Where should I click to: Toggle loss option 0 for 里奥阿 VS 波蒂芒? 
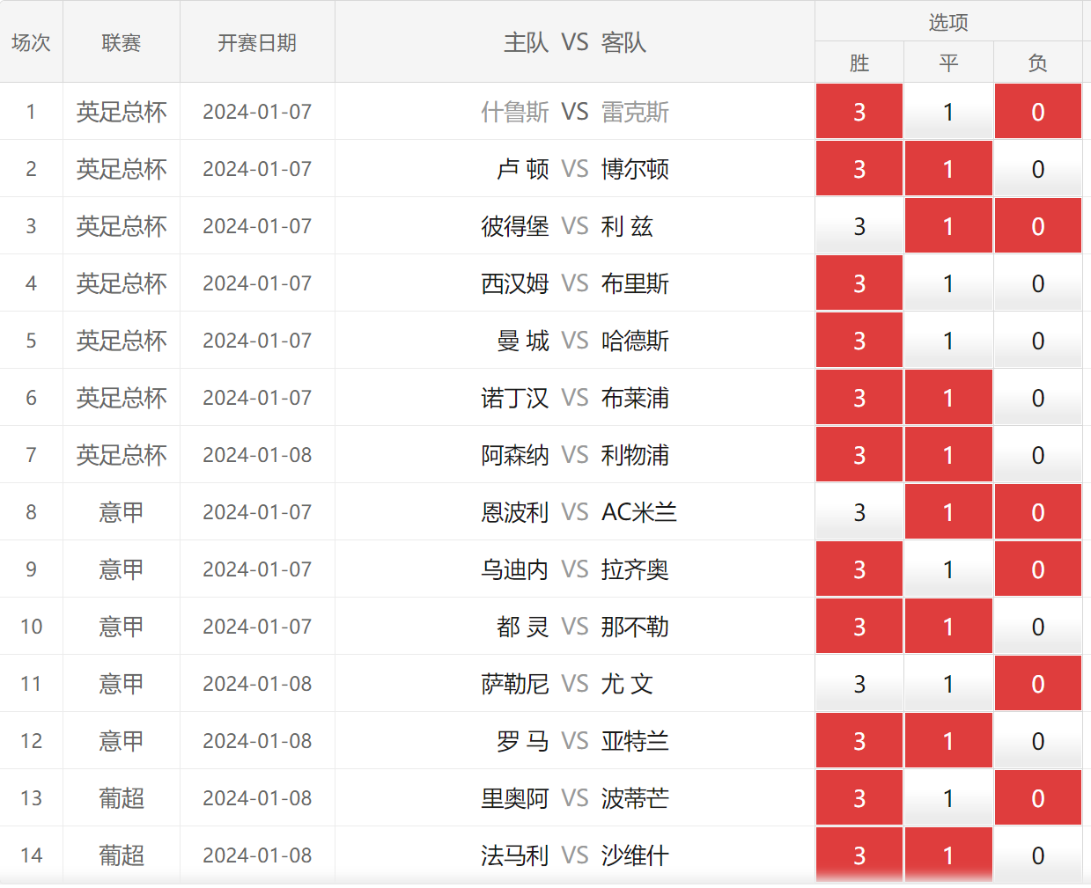1038,798
